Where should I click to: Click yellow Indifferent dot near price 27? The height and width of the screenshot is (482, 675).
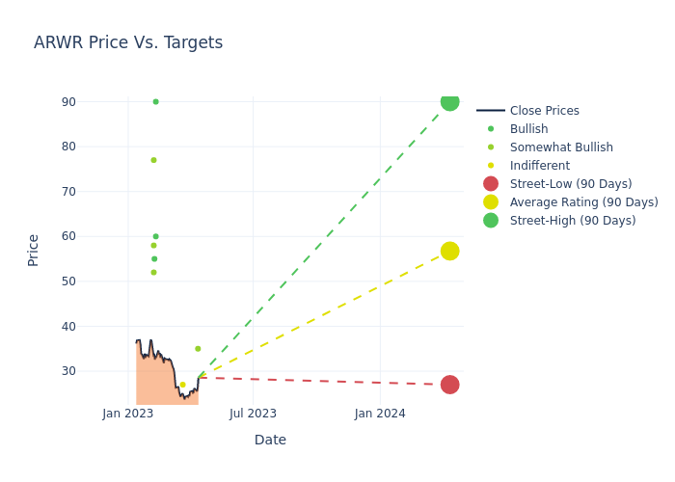pyautogui.click(x=182, y=385)
